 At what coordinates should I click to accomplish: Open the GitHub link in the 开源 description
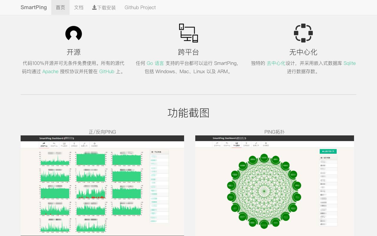point(107,71)
